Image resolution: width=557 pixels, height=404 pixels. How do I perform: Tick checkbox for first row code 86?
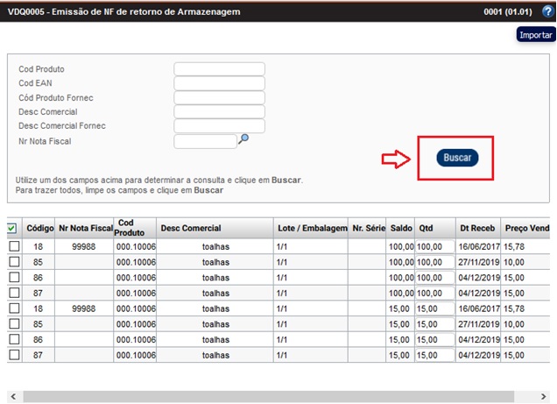(x=13, y=277)
